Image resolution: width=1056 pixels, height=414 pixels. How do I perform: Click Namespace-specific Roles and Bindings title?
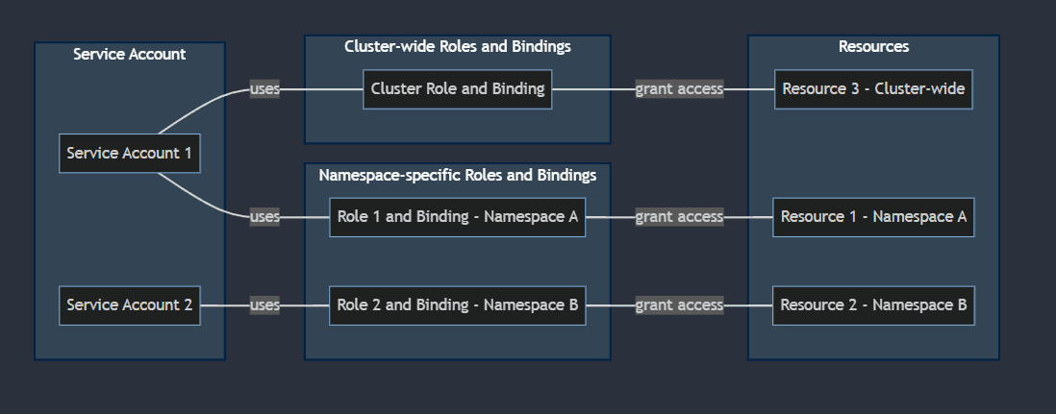(458, 175)
